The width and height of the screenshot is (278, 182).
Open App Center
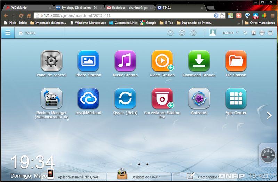coord(236,98)
